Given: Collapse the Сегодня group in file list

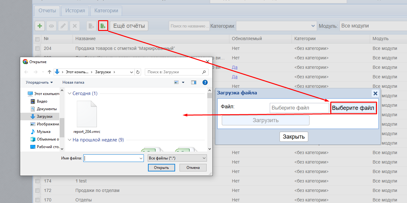Looking at the screenshot, I should tap(70, 93).
